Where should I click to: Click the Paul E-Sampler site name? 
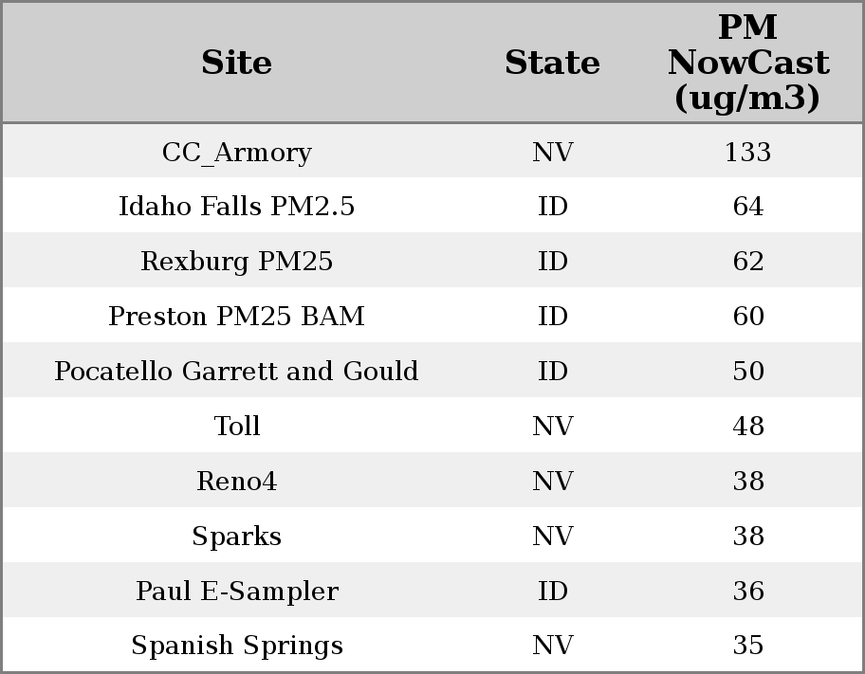pos(237,592)
